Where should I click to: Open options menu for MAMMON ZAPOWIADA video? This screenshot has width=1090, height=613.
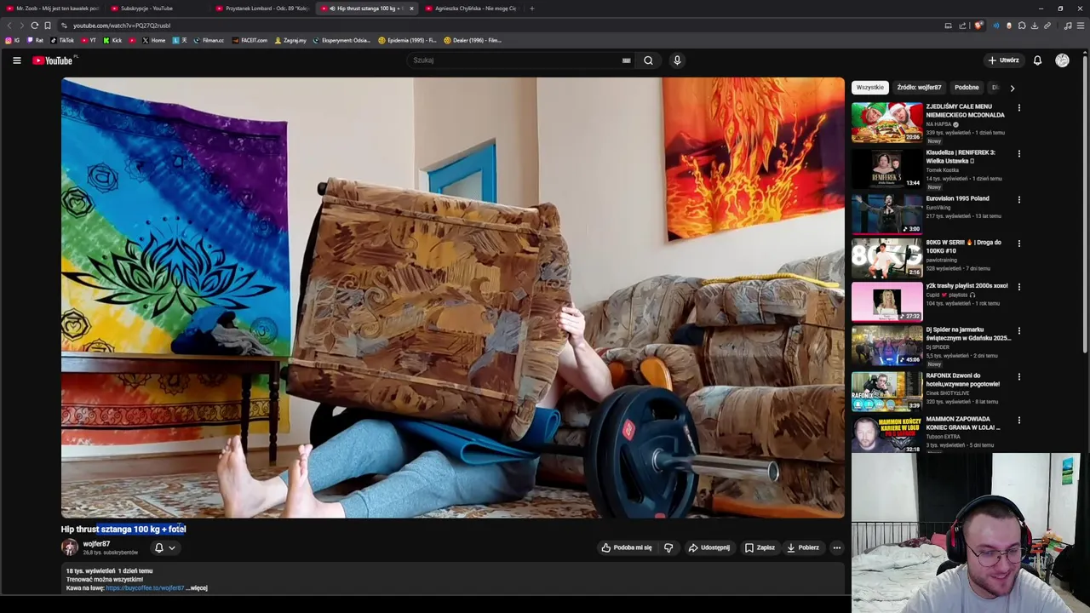pyautogui.click(x=1018, y=421)
